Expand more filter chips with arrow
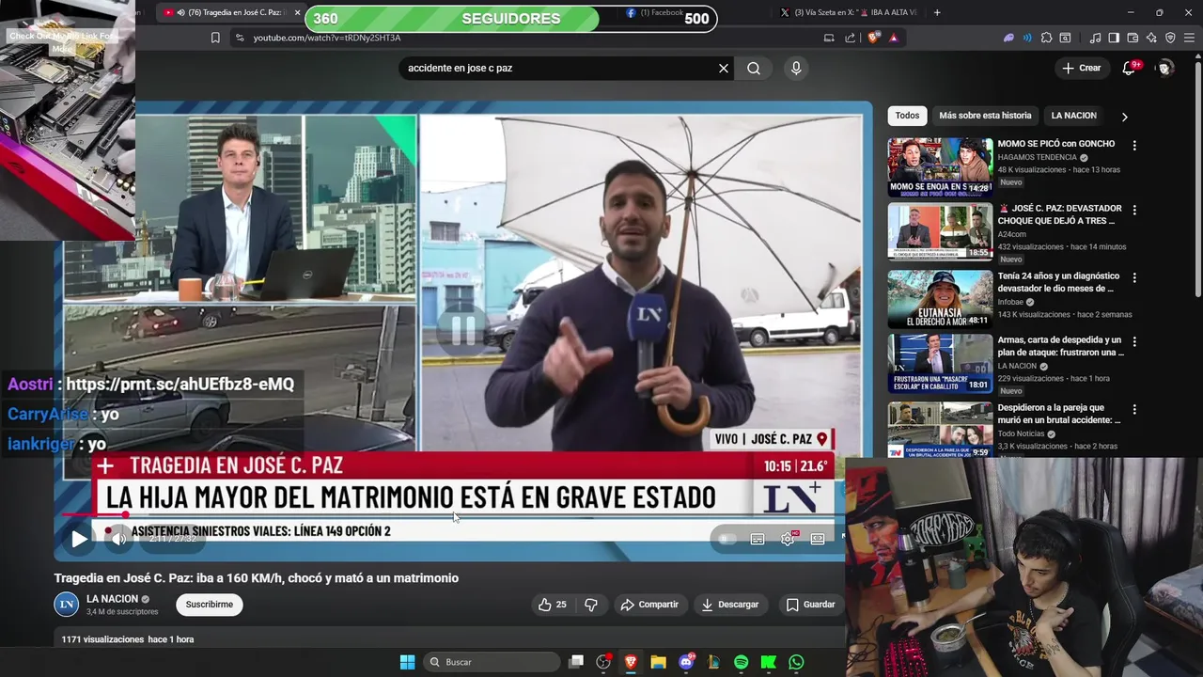1203x677 pixels. point(1124,117)
